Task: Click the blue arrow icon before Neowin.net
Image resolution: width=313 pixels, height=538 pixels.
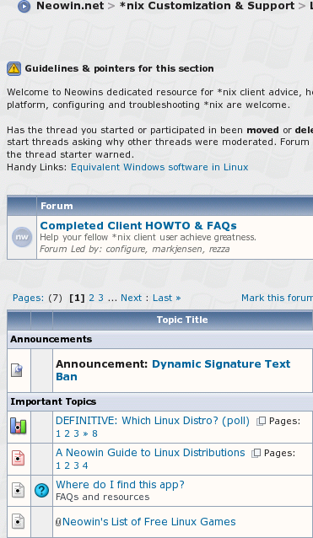Action: (x=24, y=6)
